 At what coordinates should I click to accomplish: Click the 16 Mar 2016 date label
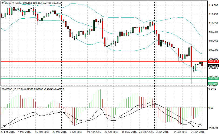pyautogui.click(x=42, y=132)
